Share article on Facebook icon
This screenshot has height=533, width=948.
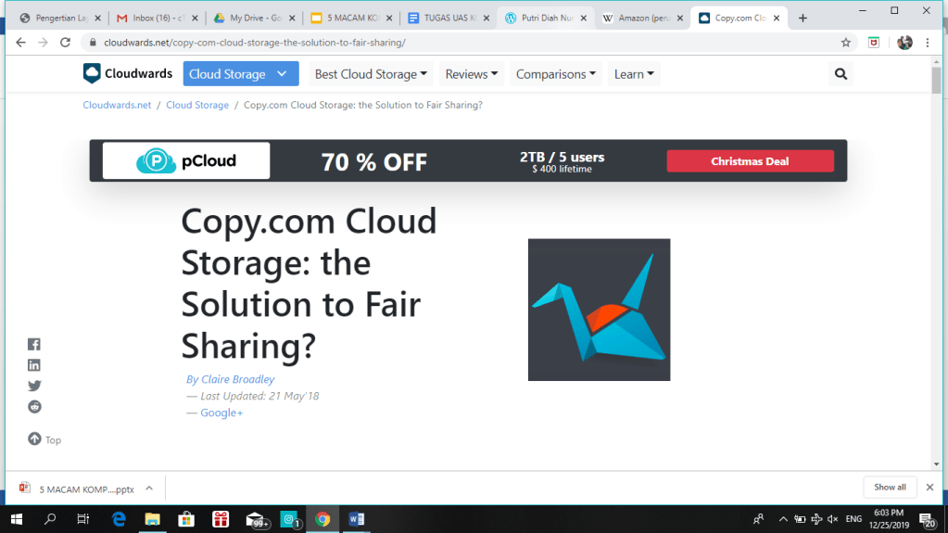coord(34,344)
